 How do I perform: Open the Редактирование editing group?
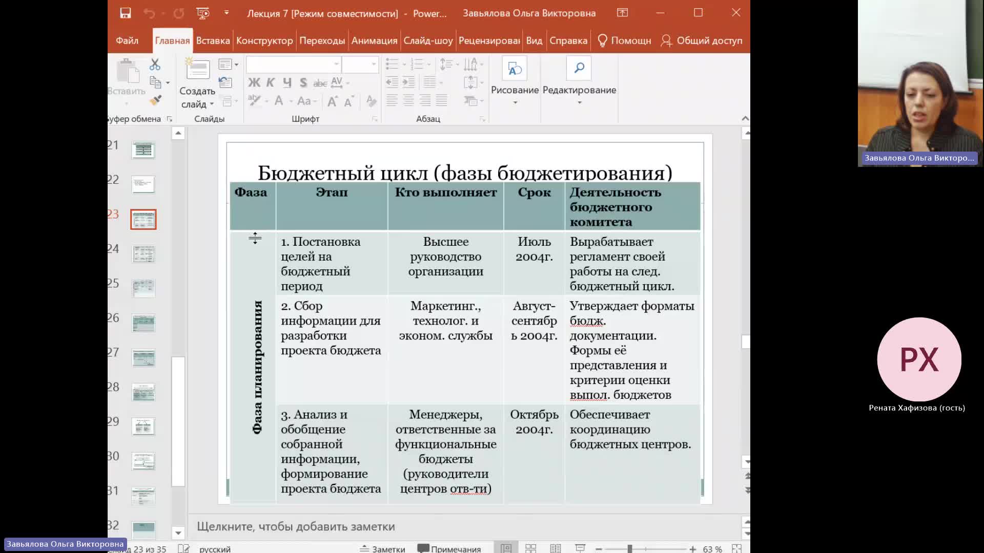tap(579, 81)
